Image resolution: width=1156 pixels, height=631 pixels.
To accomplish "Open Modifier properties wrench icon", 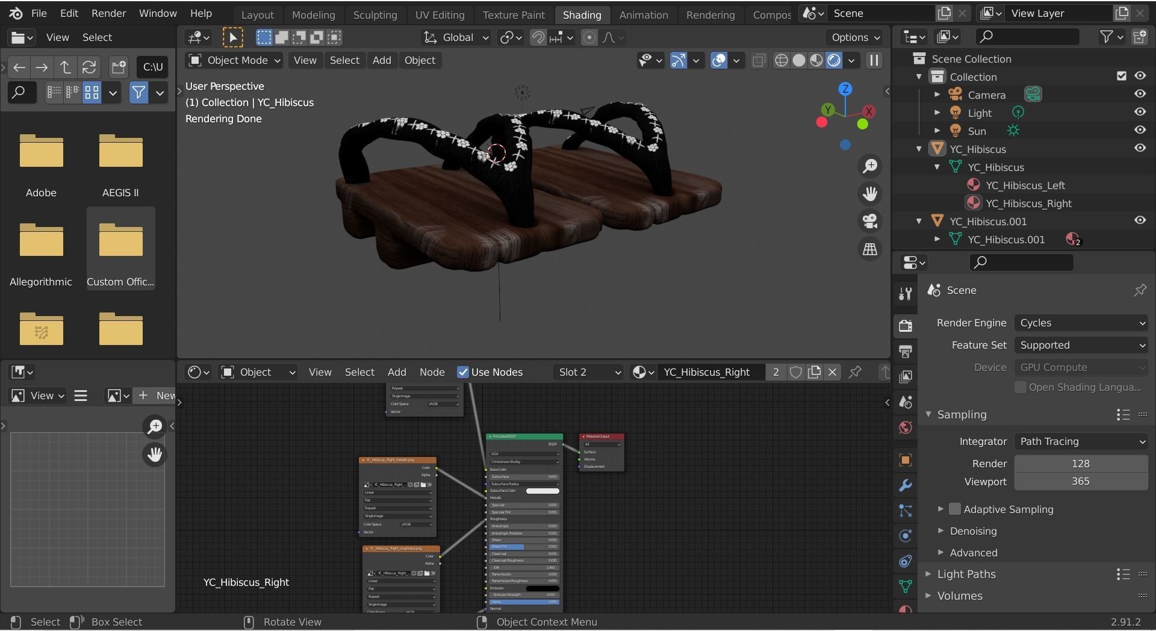I will coord(905,485).
